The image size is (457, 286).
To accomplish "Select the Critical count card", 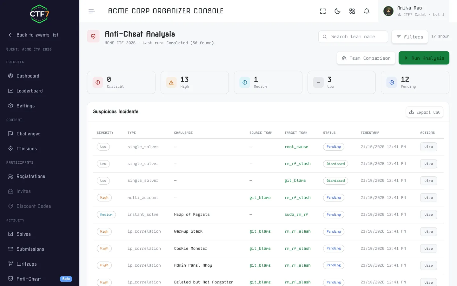I will point(121,82).
